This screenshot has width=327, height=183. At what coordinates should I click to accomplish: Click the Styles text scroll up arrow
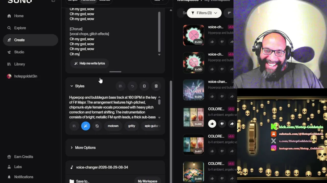159,97
